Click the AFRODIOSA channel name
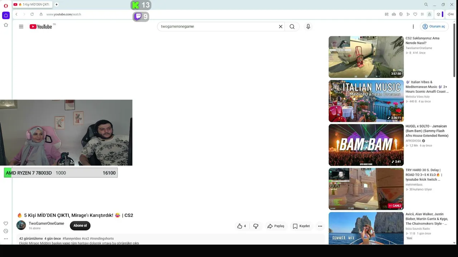This screenshot has width=458, height=257. click(x=413, y=141)
